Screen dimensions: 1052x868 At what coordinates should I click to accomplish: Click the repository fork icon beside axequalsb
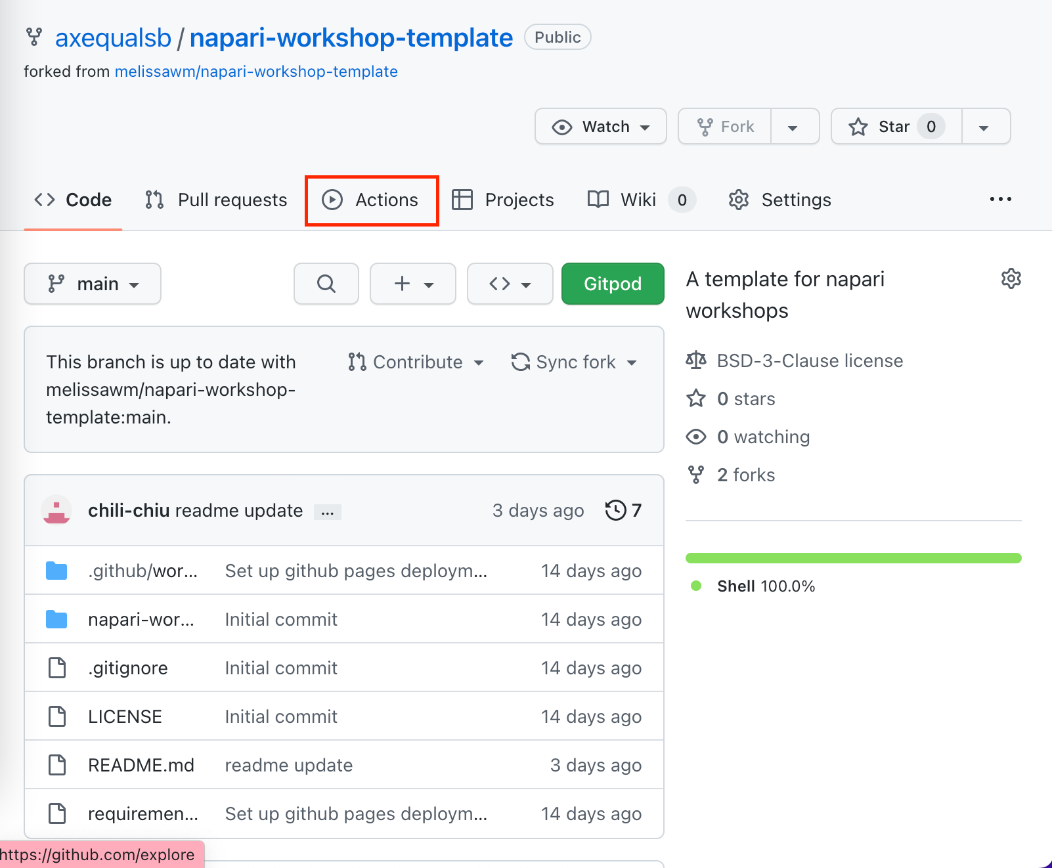coord(33,37)
